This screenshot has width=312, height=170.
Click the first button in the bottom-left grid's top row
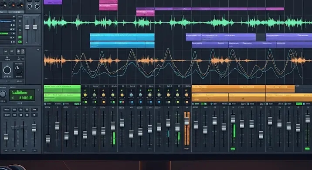pyautogui.click(x=7, y=110)
